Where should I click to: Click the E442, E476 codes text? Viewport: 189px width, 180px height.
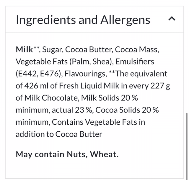pos(39,74)
